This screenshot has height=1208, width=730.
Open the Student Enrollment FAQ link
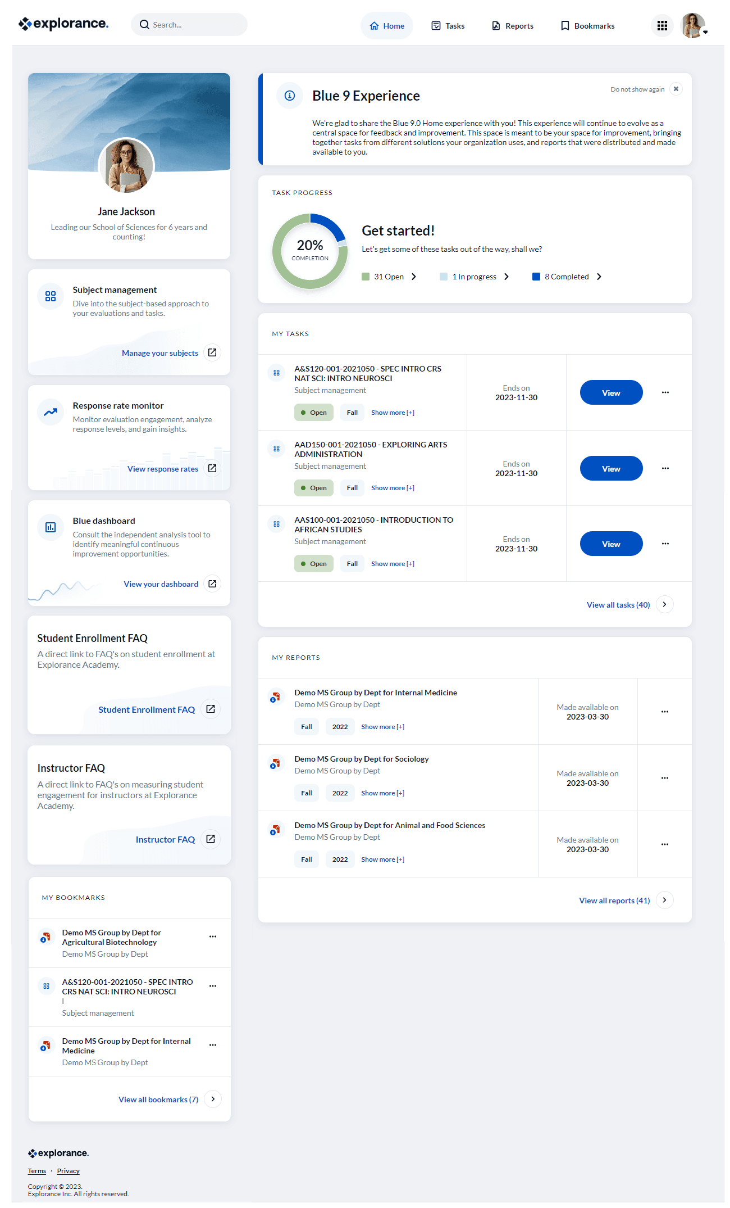coord(147,709)
